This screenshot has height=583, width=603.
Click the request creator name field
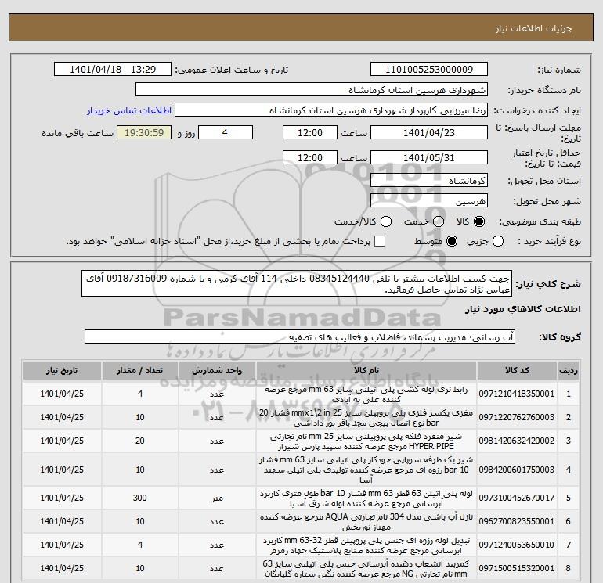[x=331, y=110]
